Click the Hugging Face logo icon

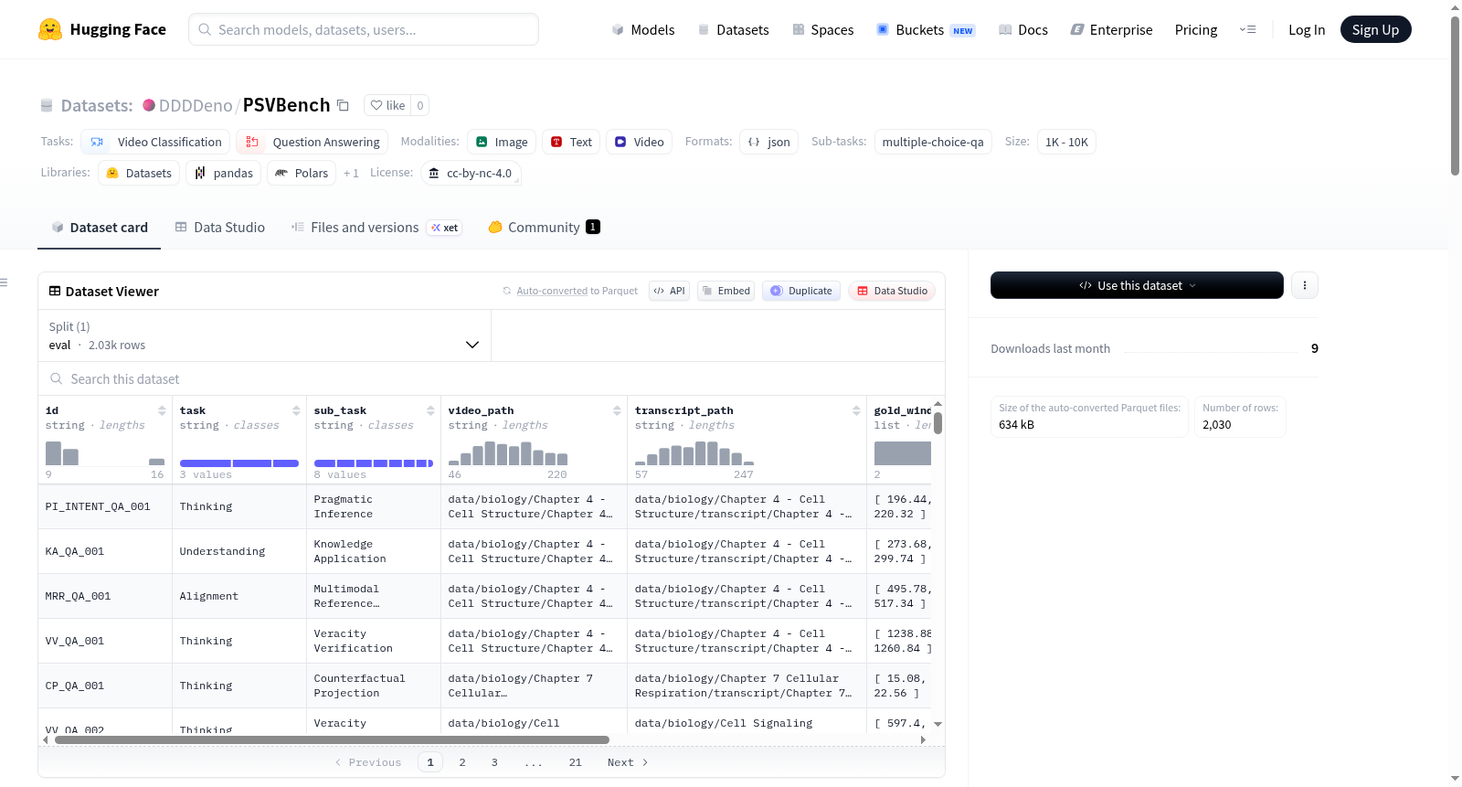click(50, 29)
